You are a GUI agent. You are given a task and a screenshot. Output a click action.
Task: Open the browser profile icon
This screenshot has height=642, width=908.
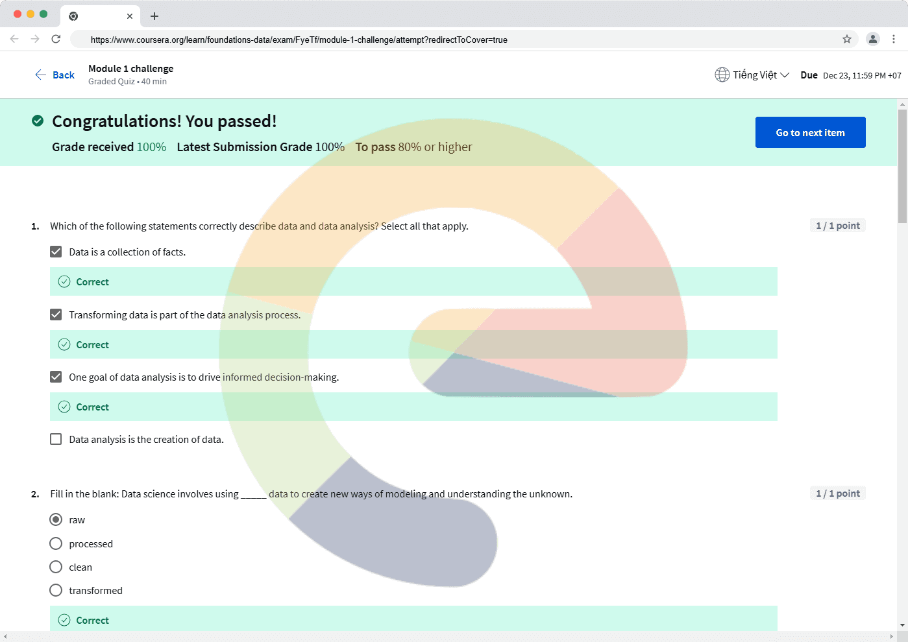873,39
